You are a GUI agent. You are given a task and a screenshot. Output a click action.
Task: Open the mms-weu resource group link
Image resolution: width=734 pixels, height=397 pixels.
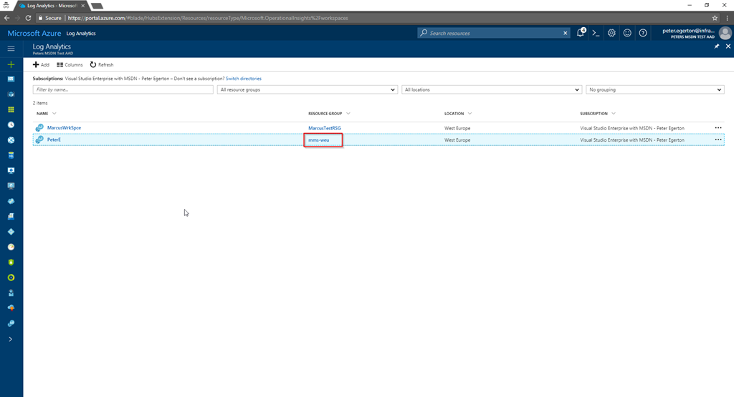click(x=318, y=139)
